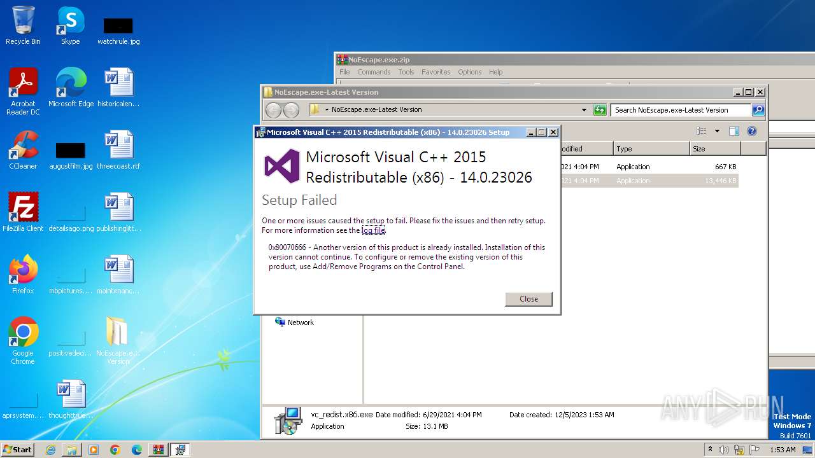Image resolution: width=815 pixels, height=458 pixels.
Task: Click Edge icon in taskbar
Action: click(x=137, y=450)
